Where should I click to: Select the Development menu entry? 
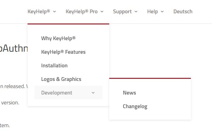coord(57,93)
